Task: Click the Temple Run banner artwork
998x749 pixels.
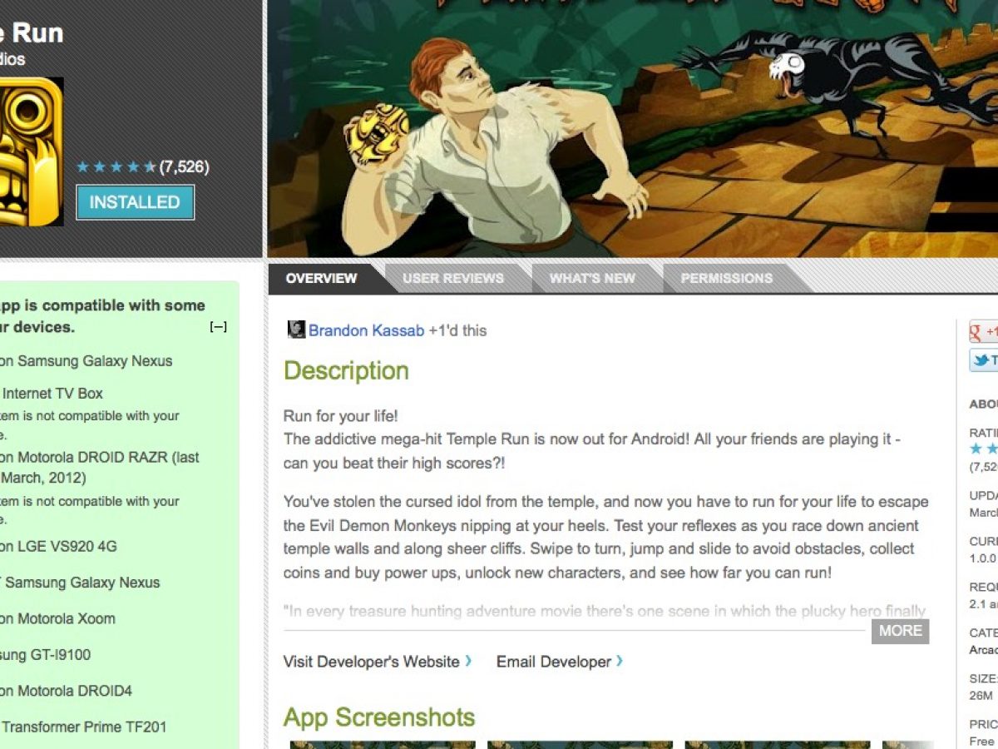Action: (633, 128)
